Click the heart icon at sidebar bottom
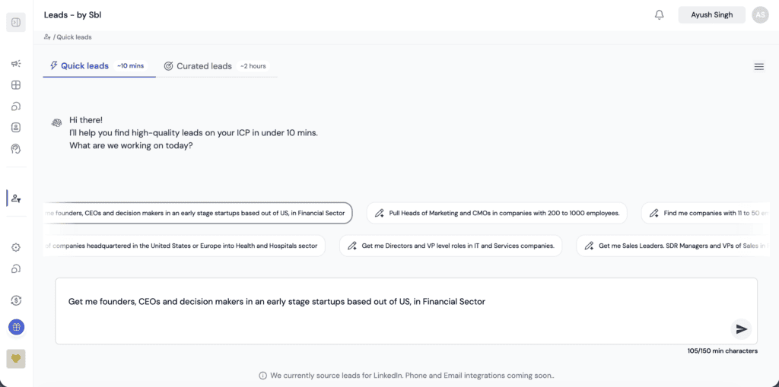Screen dimensions: 779x387 (x=16, y=358)
